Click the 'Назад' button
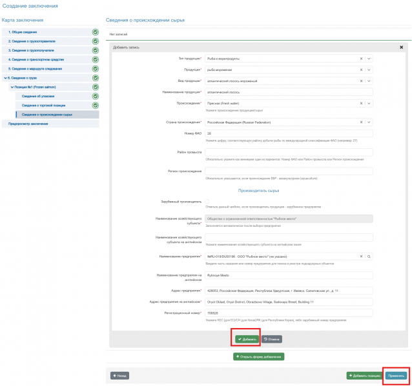Viewport: 412px width, 386px height. point(119,376)
